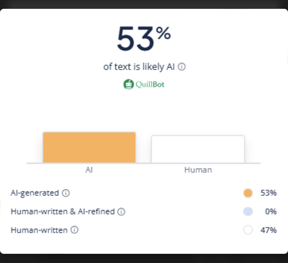Click the QuillBot robot logo icon
Screen dimensions: 288x263
pos(128,84)
